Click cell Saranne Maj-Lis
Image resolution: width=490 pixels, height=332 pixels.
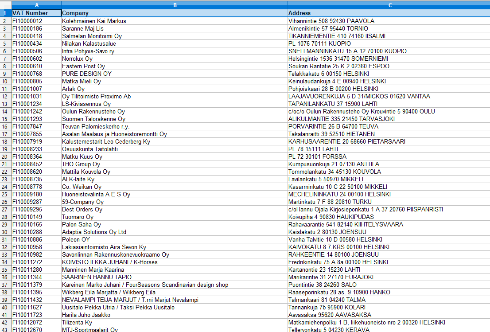pyautogui.click(x=175, y=28)
